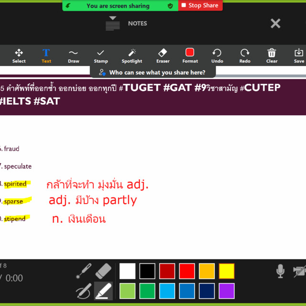Click the green shield security icon
The image size is (306, 306).
(170, 6)
